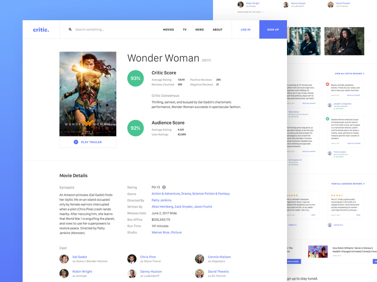The image size is (377, 282).
Task: Go to the NEWS section
Action: coord(199,30)
